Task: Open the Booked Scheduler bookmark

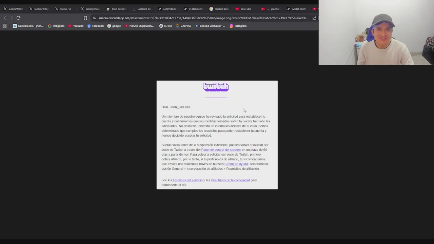Action: click(210, 26)
